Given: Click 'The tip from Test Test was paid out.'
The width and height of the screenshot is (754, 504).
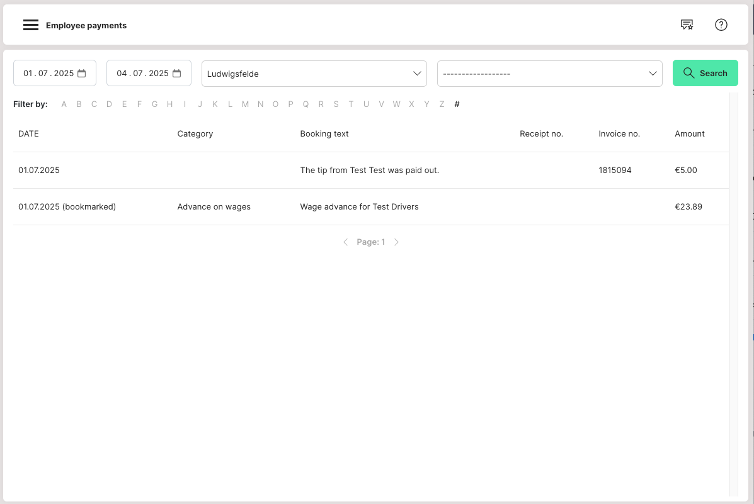Looking at the screenshot, I should click(369, 170).
